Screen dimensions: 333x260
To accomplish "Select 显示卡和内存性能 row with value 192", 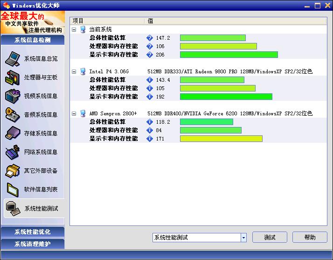I will [x=198, y=97].
